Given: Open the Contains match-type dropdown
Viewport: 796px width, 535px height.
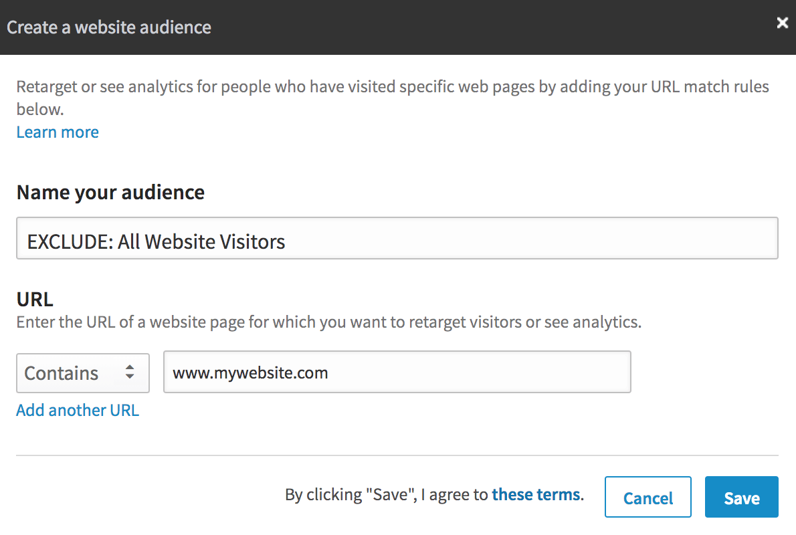Looking at the screenshot, I should click(x=82, y=372).
